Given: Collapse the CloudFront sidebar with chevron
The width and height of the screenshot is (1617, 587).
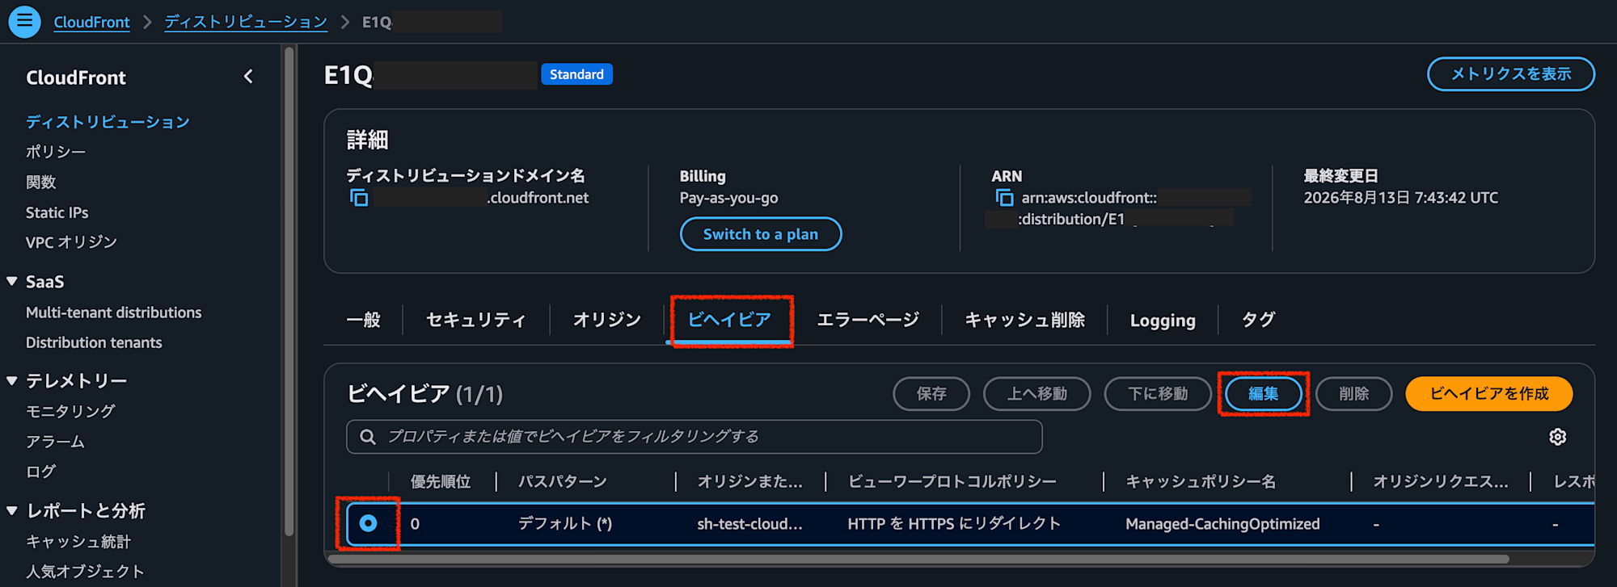Looking at the screenshot, I should coord(248,77).
